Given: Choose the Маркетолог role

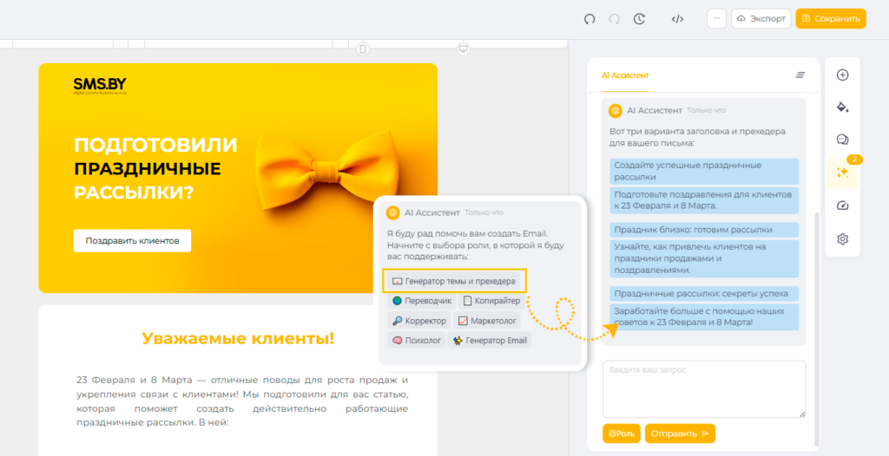Looking at the screenshot, I should [487, 321].
